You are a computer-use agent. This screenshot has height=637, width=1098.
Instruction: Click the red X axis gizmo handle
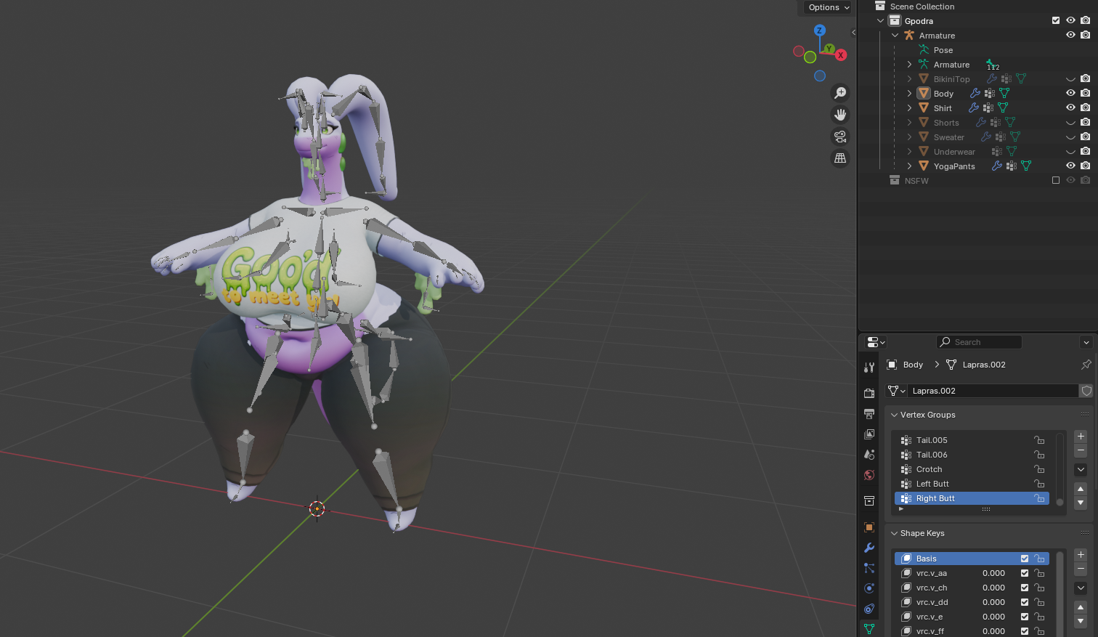(841, 55)
